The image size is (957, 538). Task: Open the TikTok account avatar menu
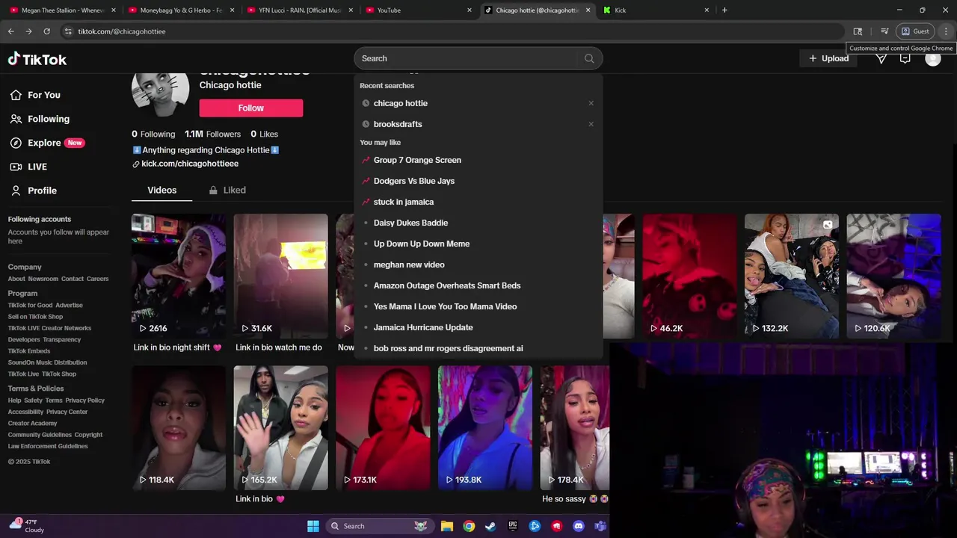pos(932,59)
